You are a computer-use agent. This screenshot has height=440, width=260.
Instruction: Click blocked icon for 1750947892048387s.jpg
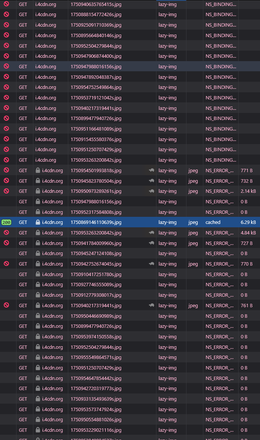click(x=6, y=77)
